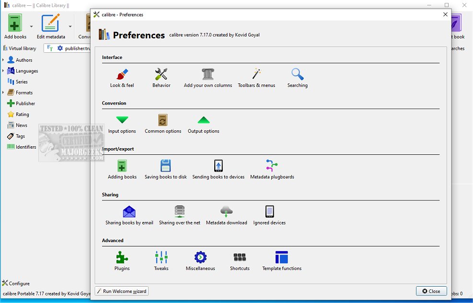Open the Edit metadata dropdown arrow
473x303 pixels.
coord(70,26)
